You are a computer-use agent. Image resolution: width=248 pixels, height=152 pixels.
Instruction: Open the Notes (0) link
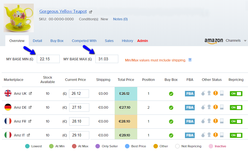point(120,19)
